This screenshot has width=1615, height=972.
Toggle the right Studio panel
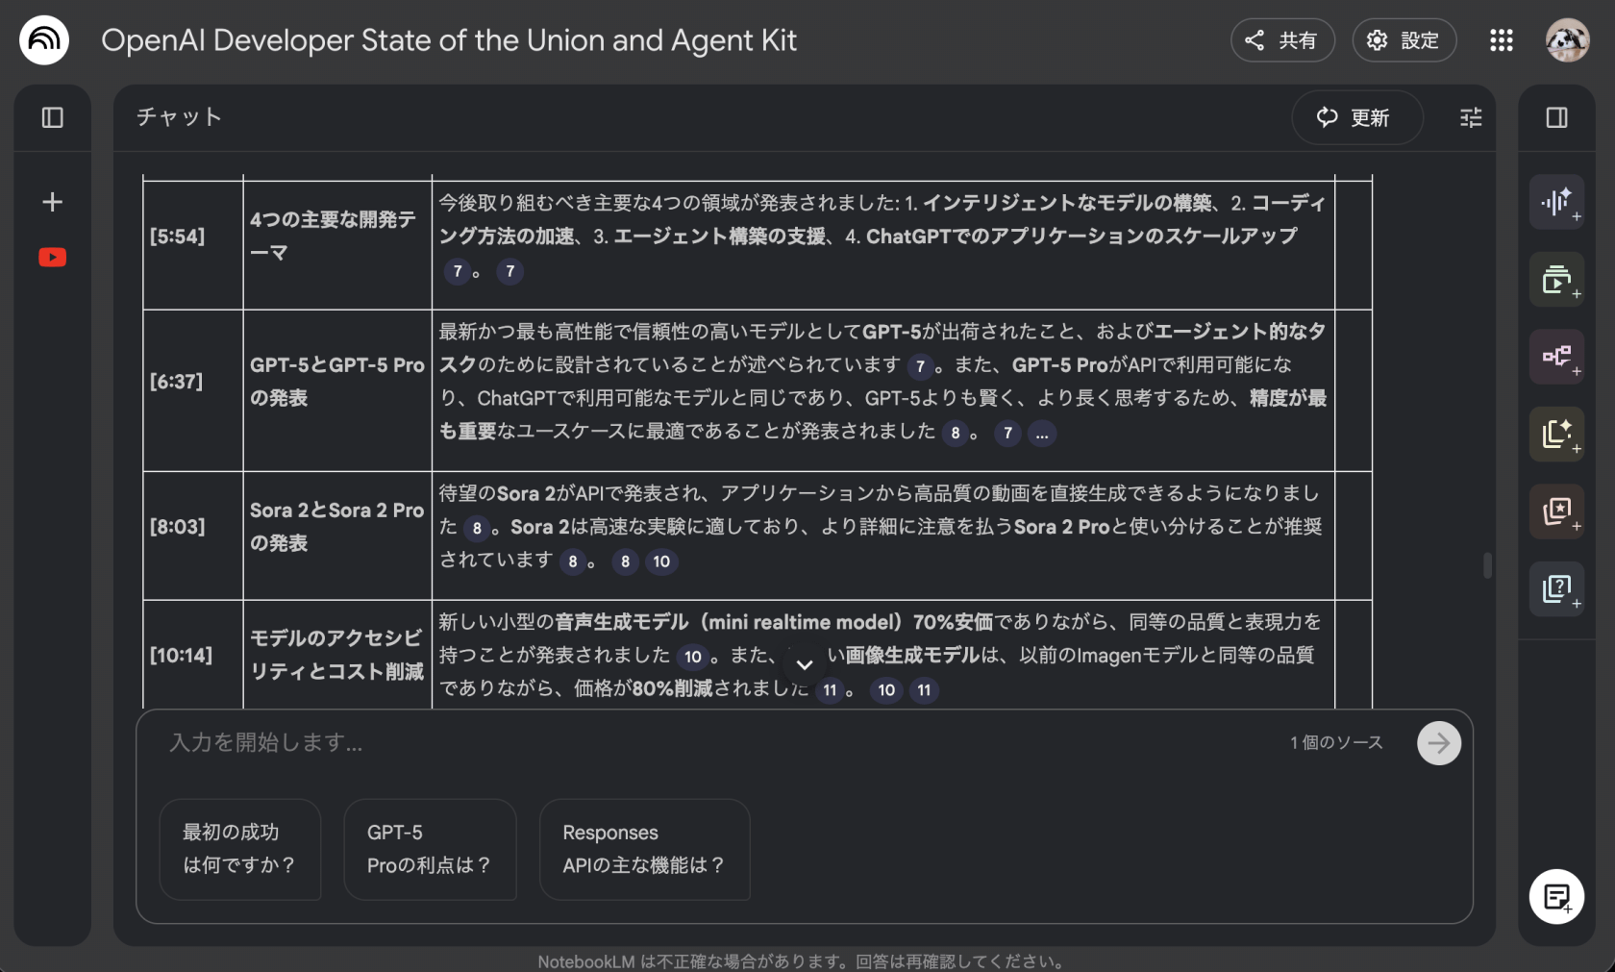[1556, 117]
